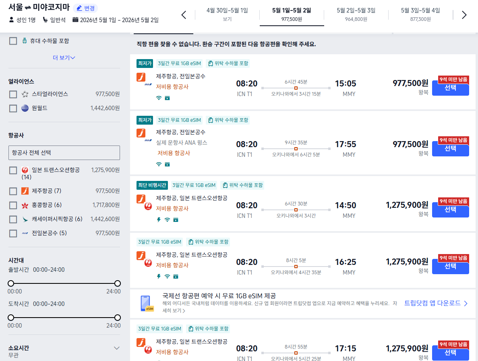The width and height of the screenshot is (478, 361).
Task: Check the 제주항공 airline filter
Action: pyautogui.click(x=13, y=191)
